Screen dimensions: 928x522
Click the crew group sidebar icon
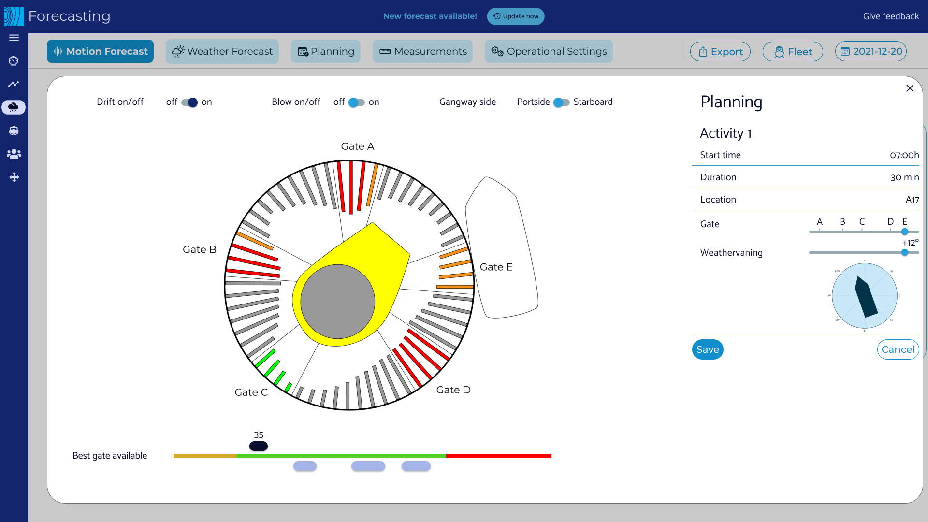pos(14,154)
